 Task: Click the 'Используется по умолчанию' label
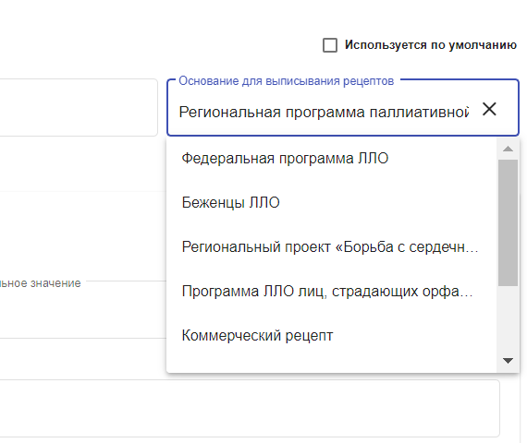(x=431, y=45)
